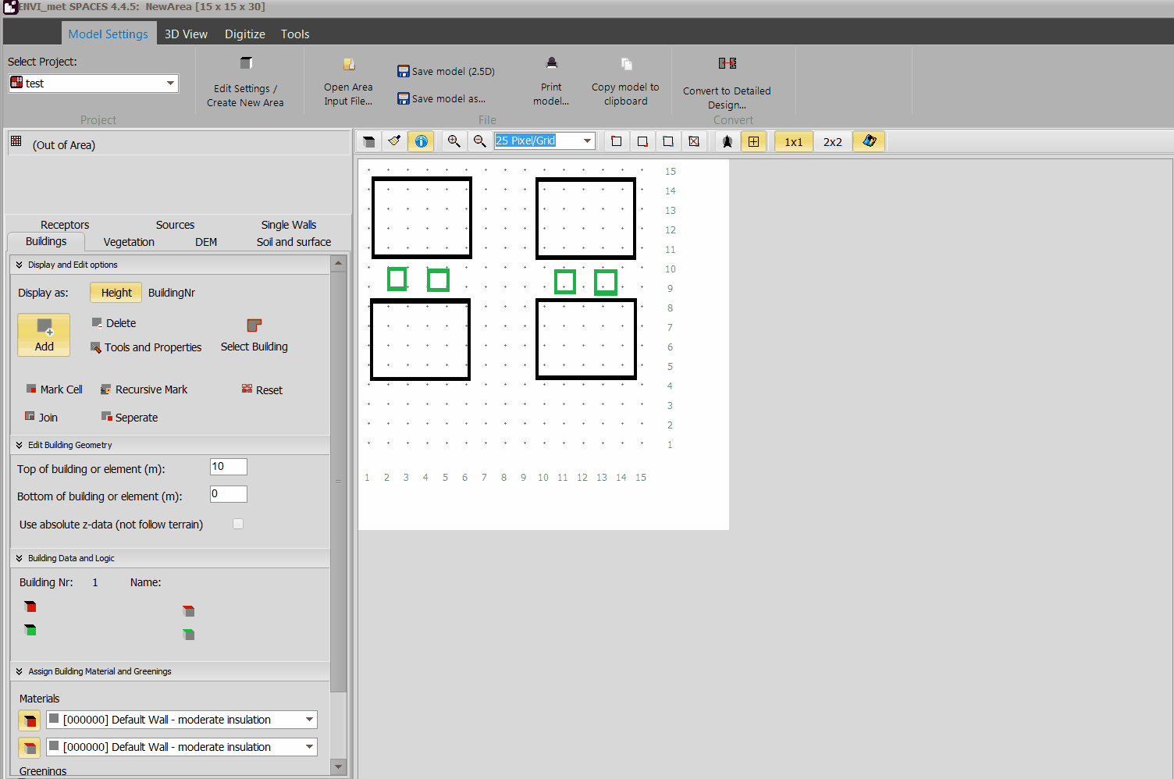Select the Buildings tab
This screenshot has height=779, width=1174.
point(46,241)
